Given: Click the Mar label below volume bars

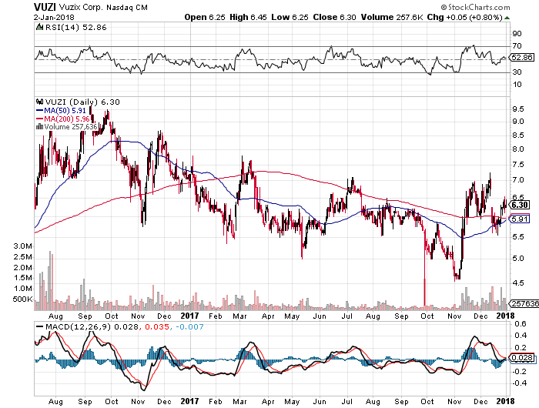Looking at the screenshot, I should pyautogui.click(x=239, y=316).
